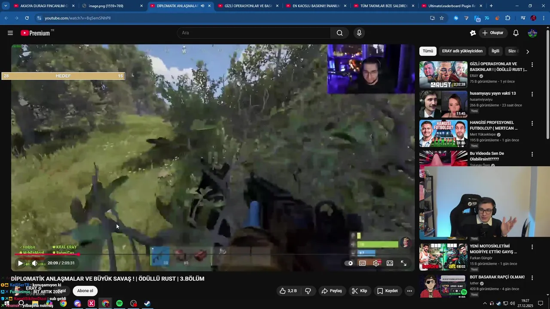550x309 pixels.
Task: Open Chrome tab search dropdown
Action: [5, 6]
